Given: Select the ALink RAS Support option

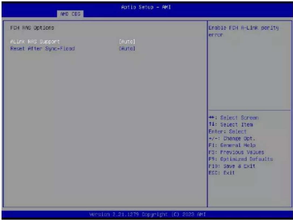Looking at the screenshot, I should [35, 42].
